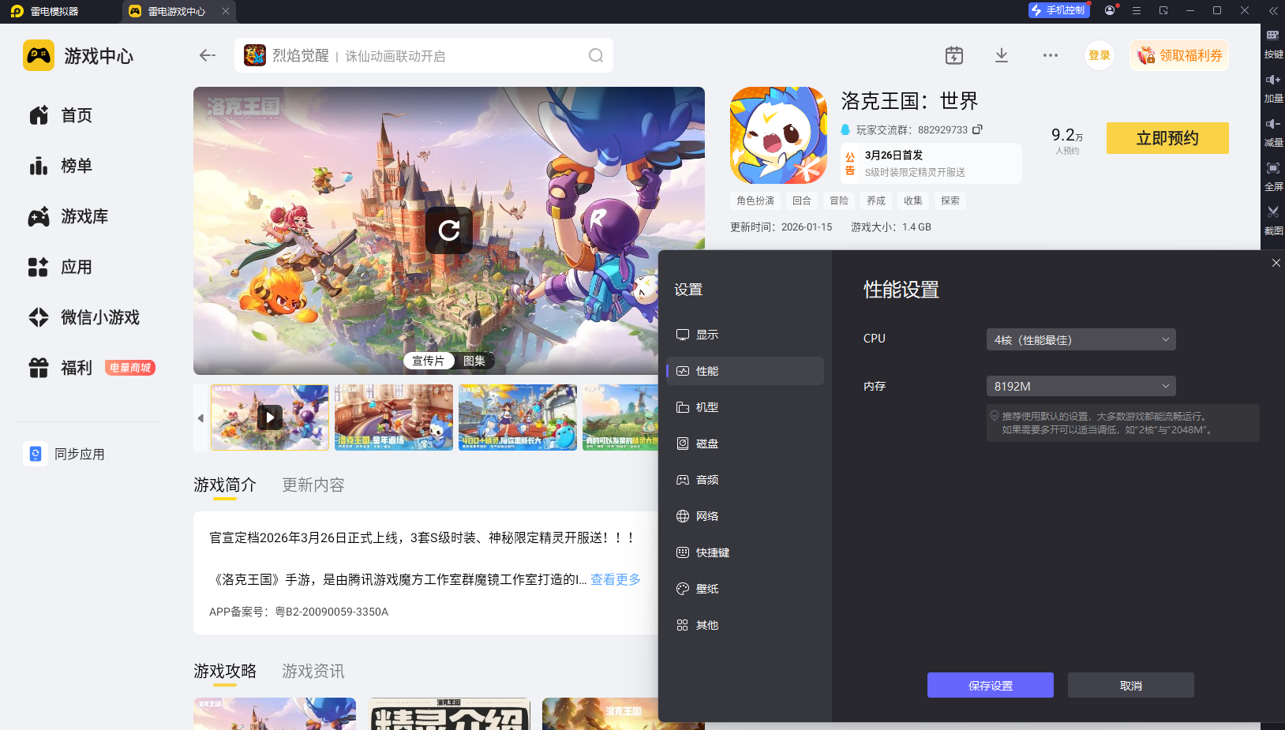1285x730 pixels.
Task: Open 同步应用 sync apps
Action: (65, 454)
